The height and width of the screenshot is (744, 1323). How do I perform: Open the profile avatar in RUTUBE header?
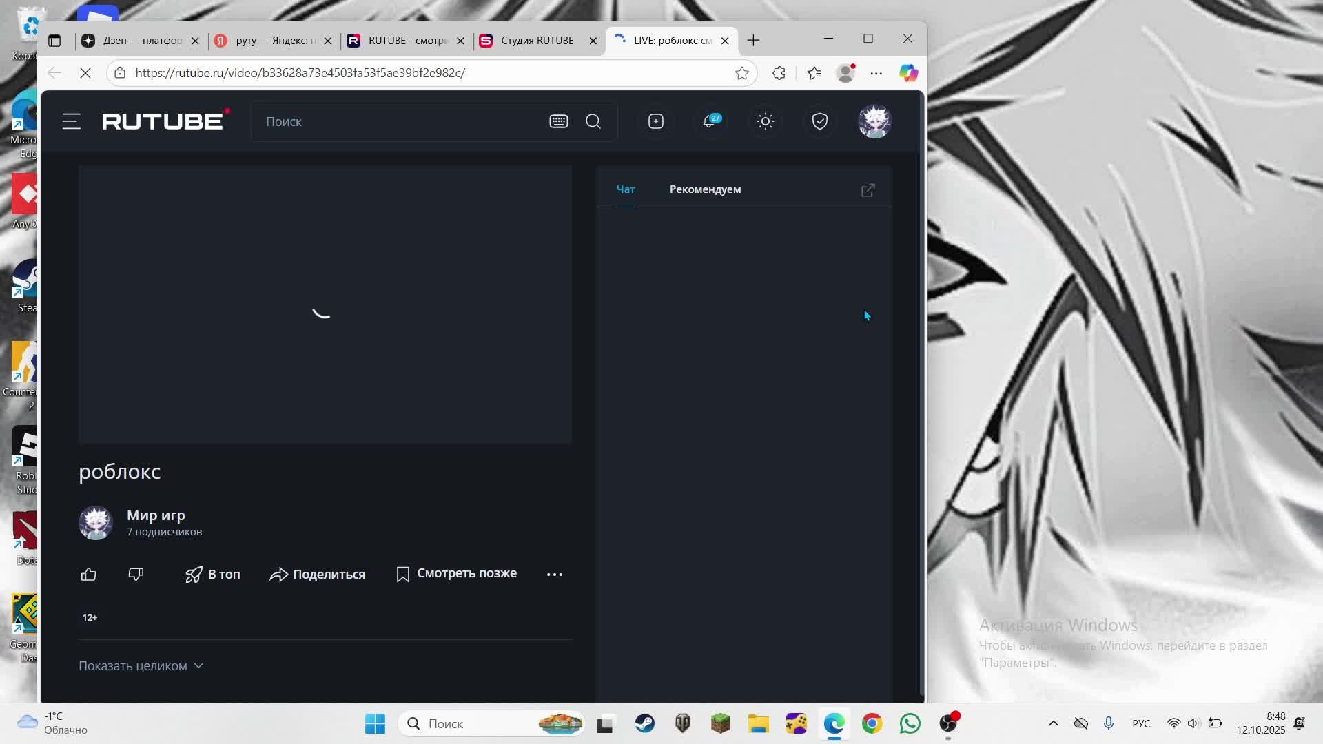[x=874, y=122]
